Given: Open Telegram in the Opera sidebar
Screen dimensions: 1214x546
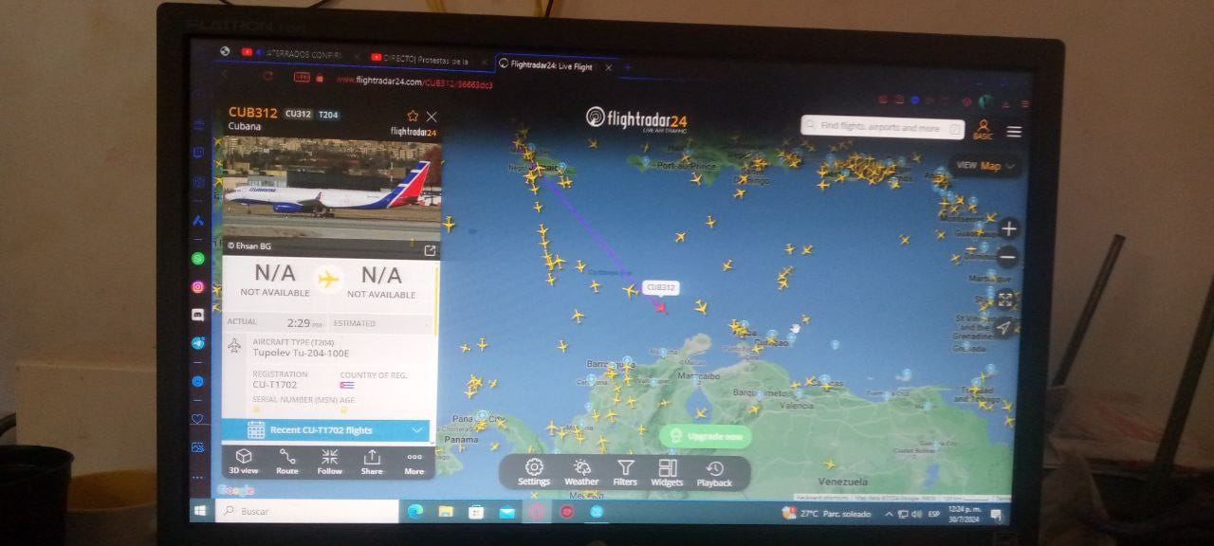Looking at the screenshot, I should [197, 343].
